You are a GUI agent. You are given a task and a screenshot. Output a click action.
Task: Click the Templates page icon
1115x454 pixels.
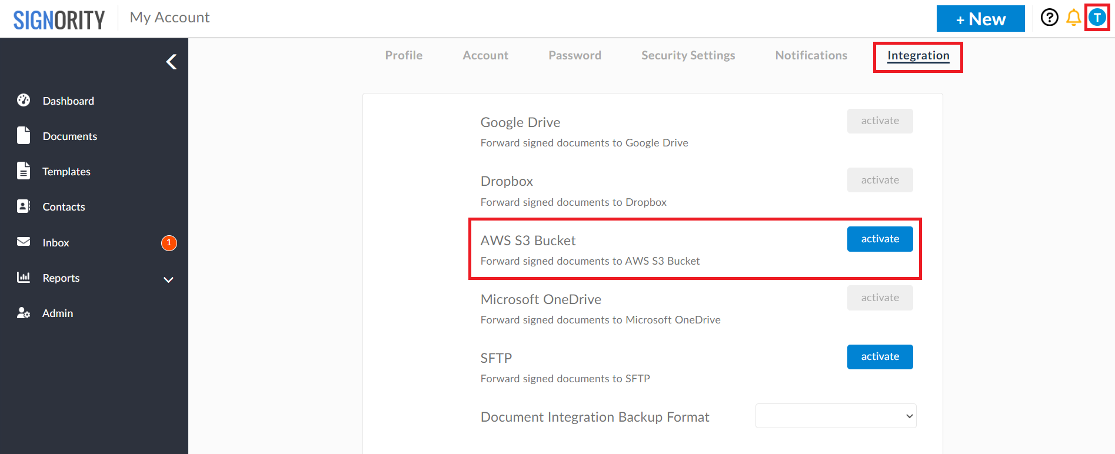tap(24, 171)
